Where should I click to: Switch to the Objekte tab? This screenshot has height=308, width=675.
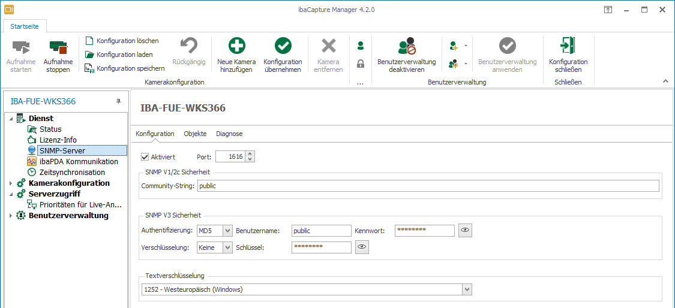195,134
